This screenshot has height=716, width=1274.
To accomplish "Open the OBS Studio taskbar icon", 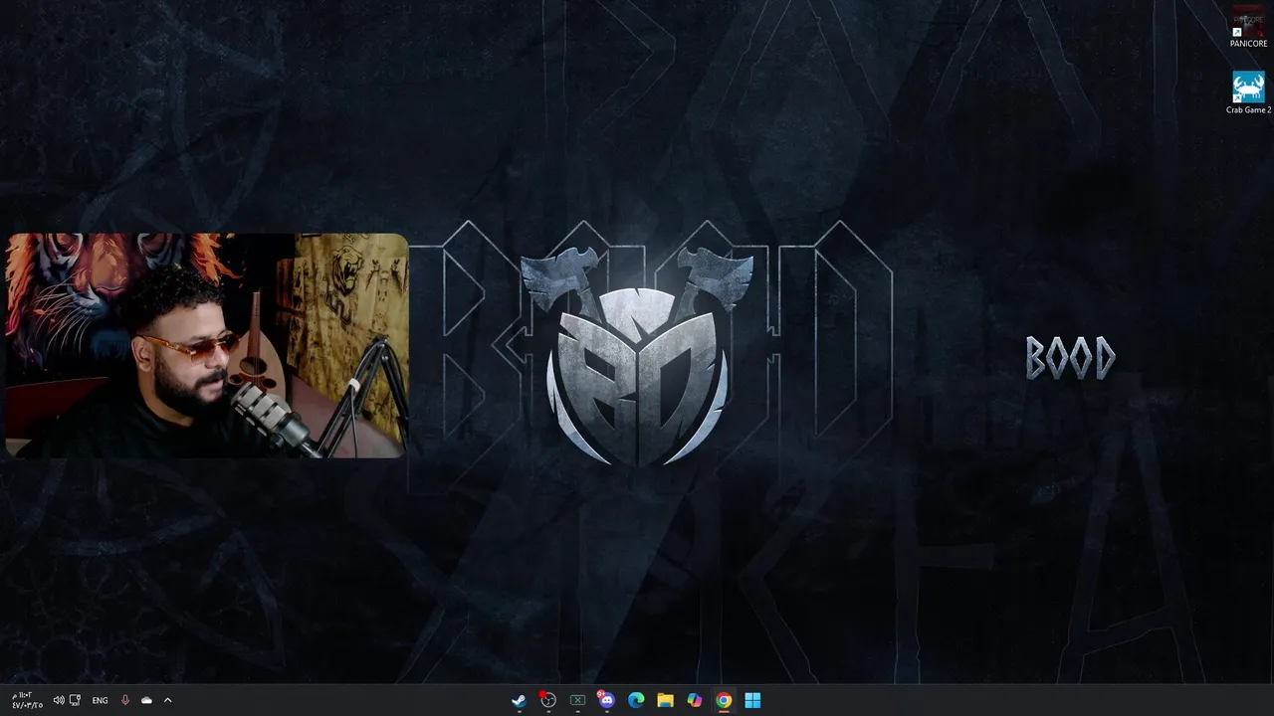I will pyautogui.click(x=547, y=700).
